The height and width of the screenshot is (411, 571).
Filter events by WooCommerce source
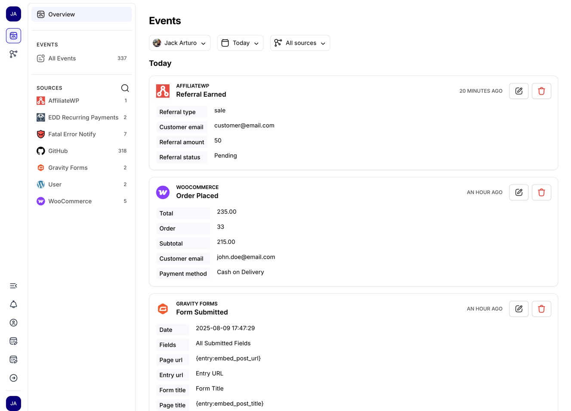point(70,201)
